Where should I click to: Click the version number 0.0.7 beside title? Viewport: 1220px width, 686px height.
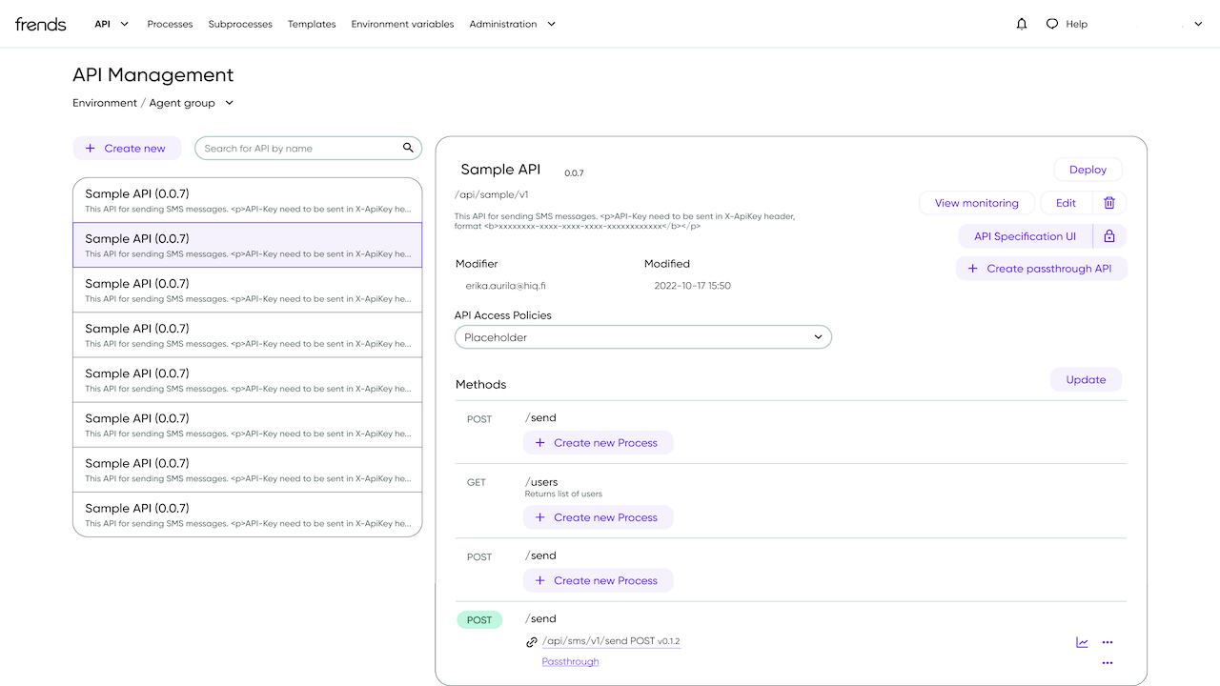574,173
